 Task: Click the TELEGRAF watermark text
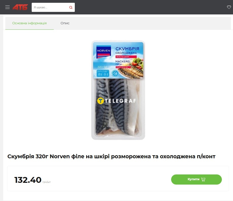click(120, 101)
